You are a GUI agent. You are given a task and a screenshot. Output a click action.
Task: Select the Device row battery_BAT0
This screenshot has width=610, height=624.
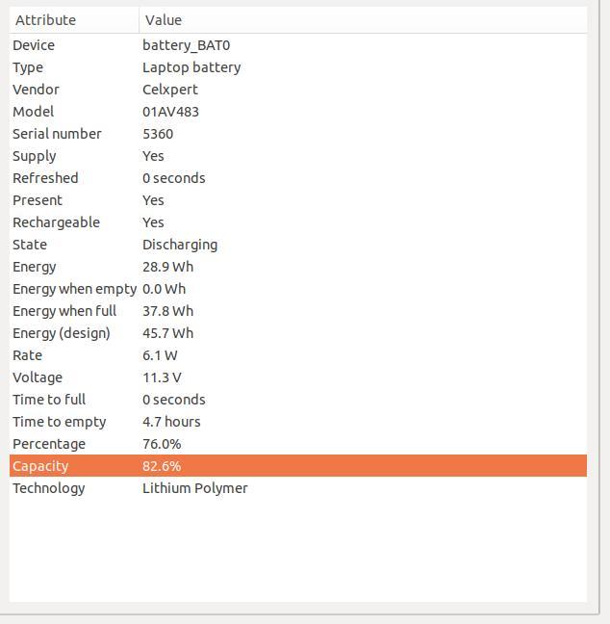(x=298, y=45)
